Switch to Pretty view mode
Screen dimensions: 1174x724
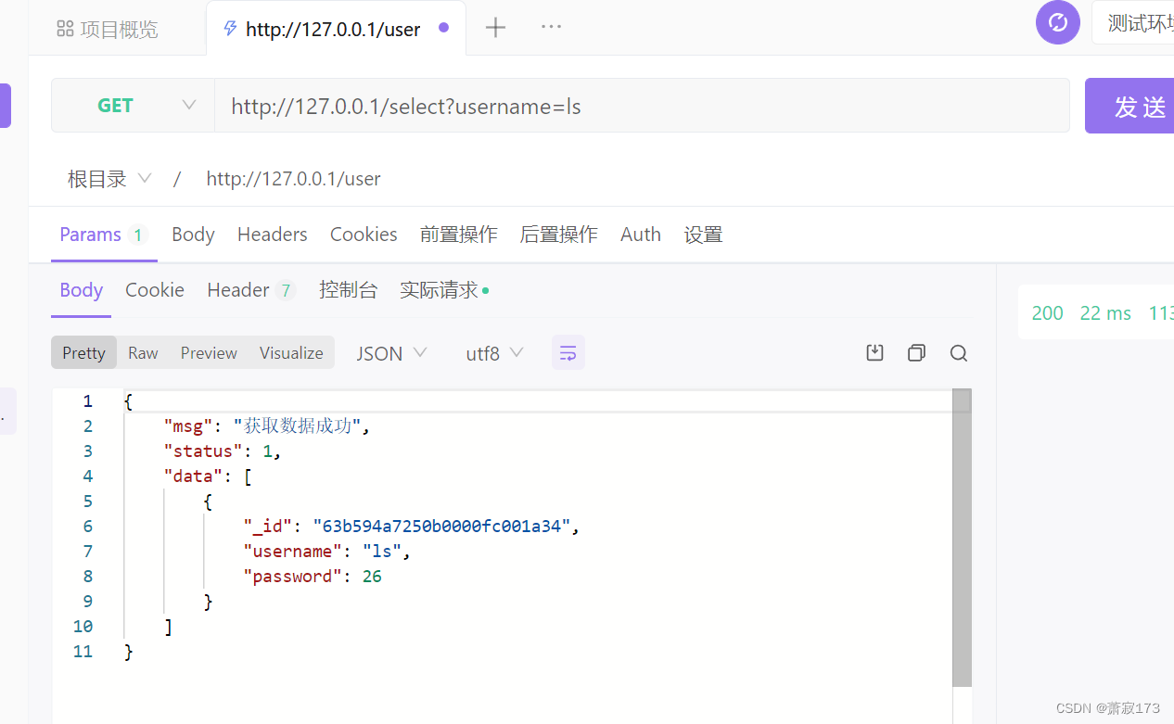pyautogui.click(x=83, y=352)
